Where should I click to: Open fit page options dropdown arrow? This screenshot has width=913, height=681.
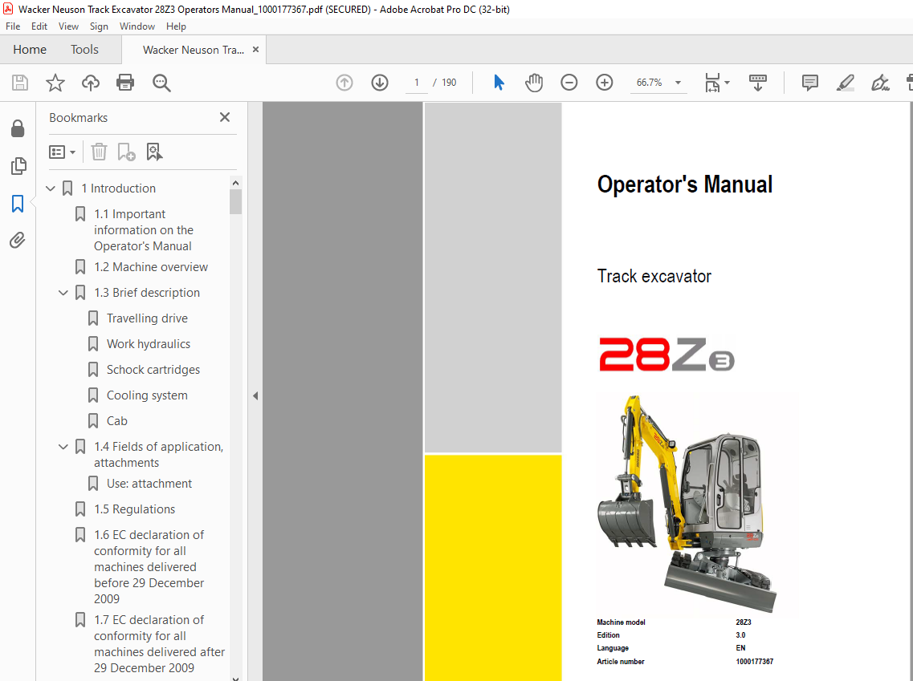[x=727, y=83]
